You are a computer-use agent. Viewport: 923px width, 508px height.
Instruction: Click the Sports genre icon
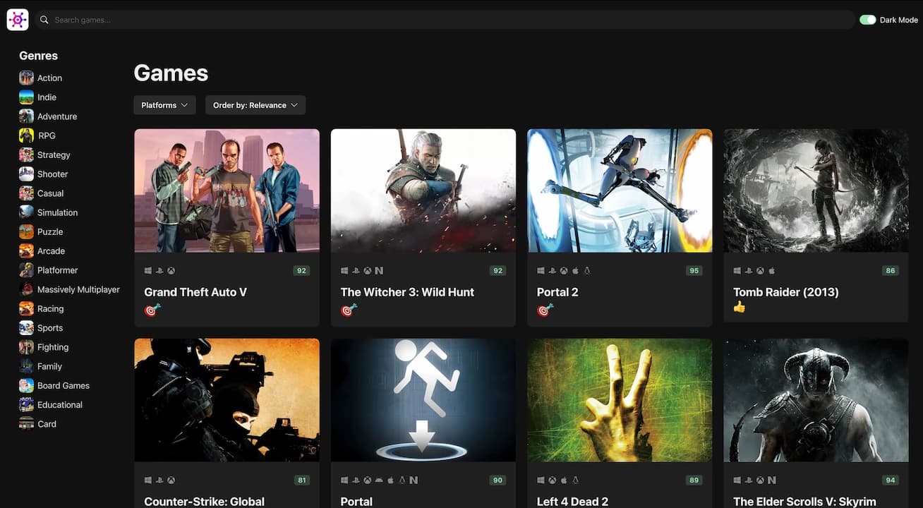(26, 328)
